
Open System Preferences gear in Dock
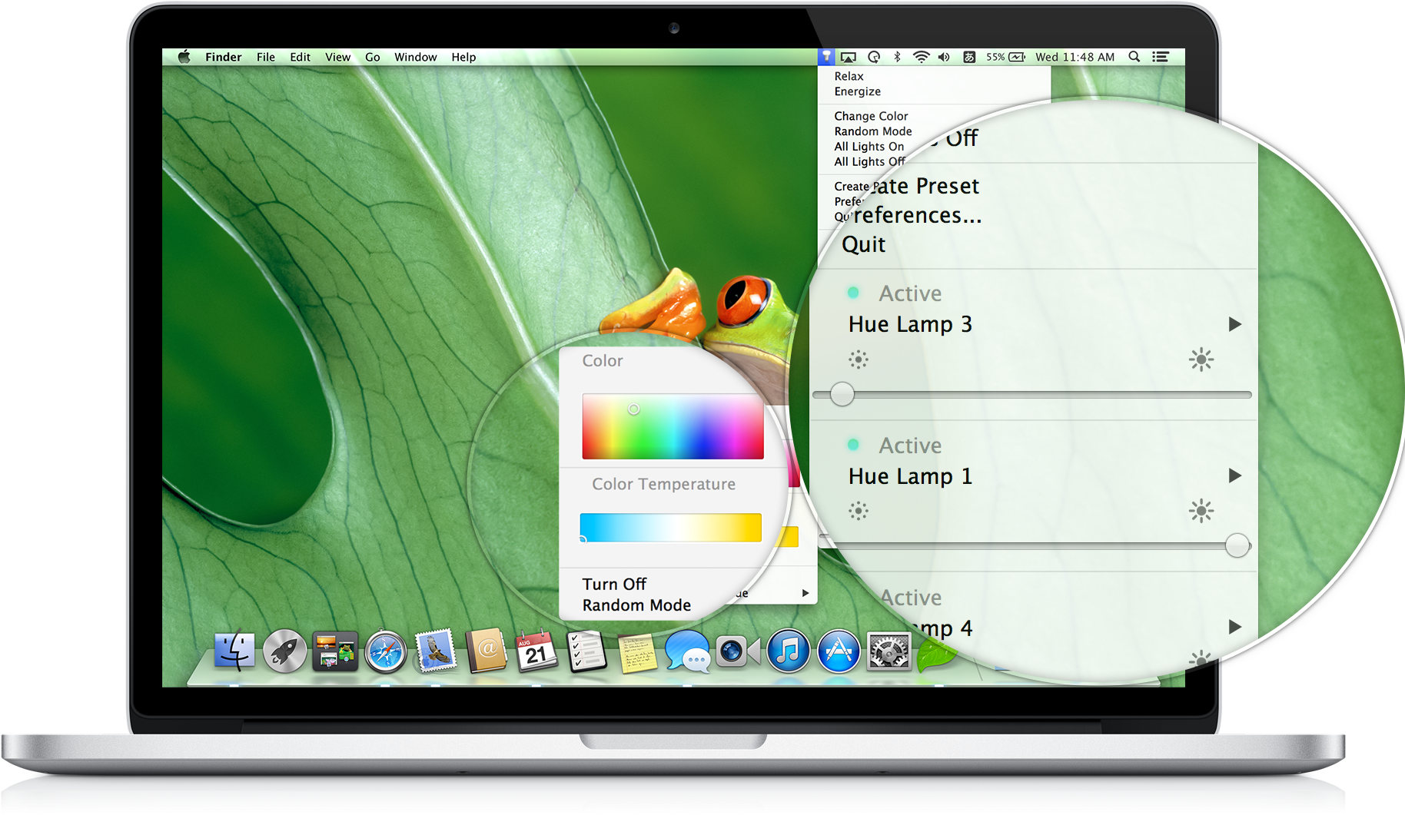[889, 651]
